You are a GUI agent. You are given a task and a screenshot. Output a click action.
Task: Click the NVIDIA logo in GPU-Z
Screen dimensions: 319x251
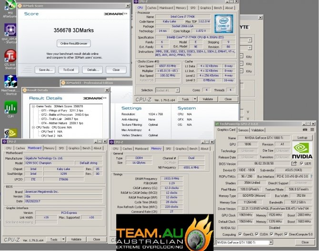click(x=302, y=151)
